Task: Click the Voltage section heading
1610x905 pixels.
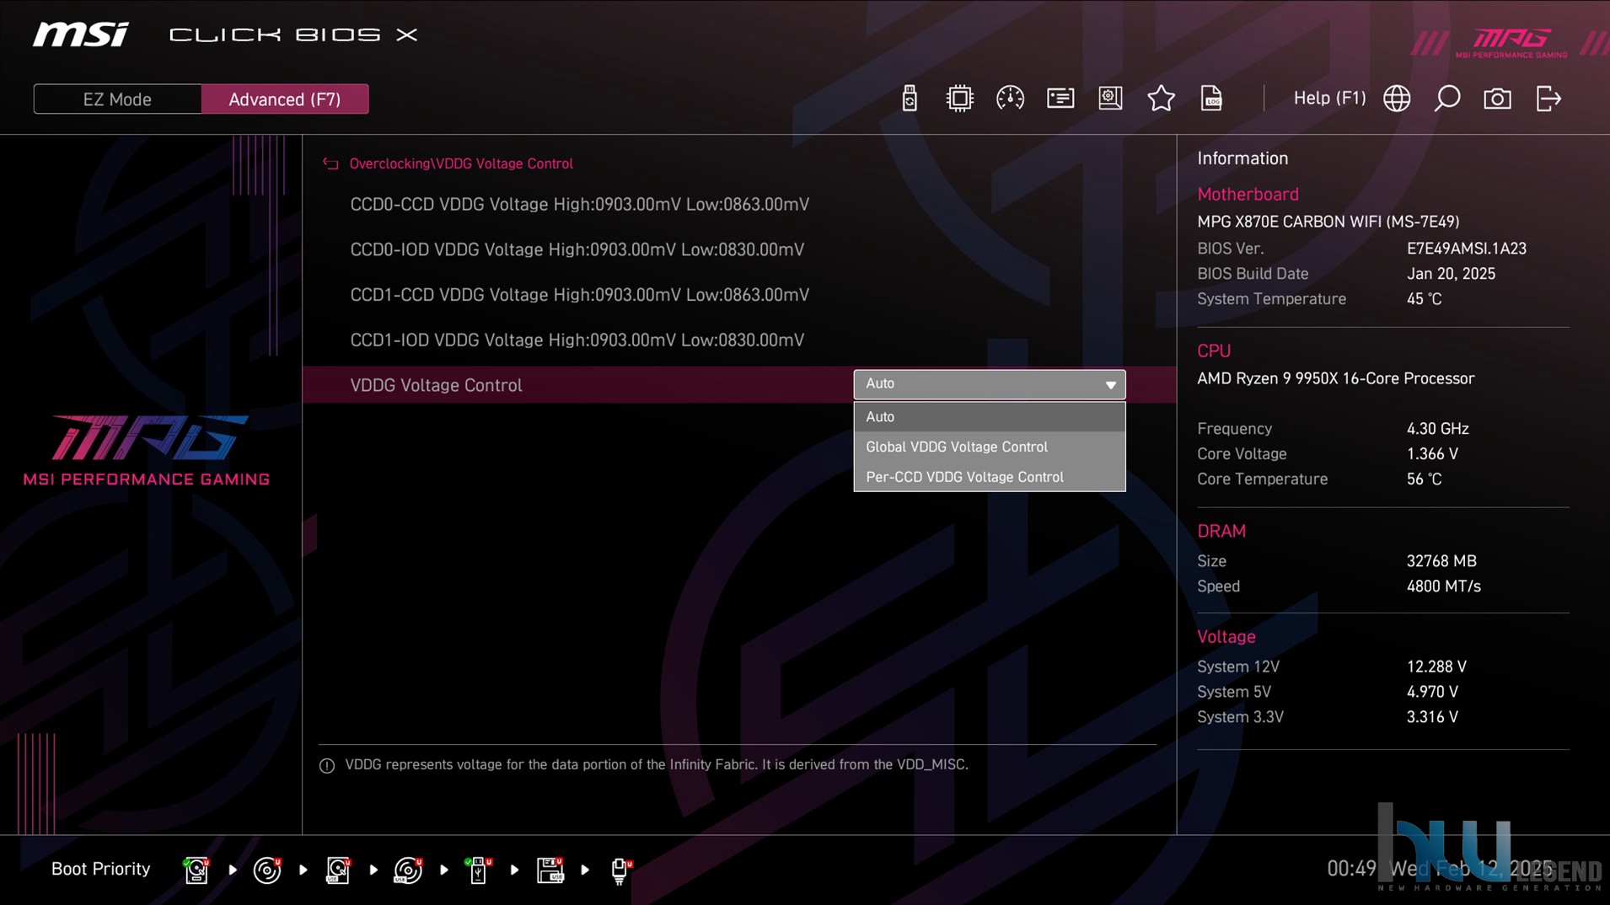Action: coord(1226,637)
